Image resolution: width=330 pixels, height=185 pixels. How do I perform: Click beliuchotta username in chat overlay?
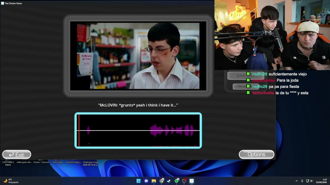[x=263, y=93]
